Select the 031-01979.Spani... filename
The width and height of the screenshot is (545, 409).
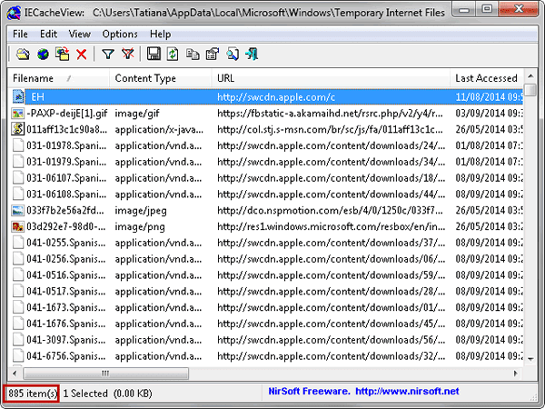pos(66,162)
